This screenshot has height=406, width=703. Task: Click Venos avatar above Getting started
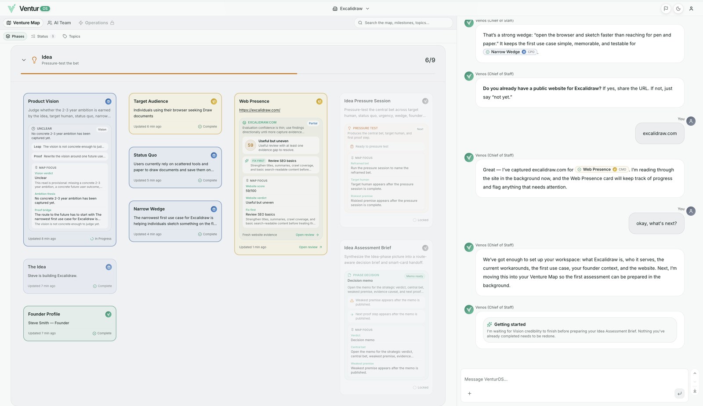pos(469,309)
